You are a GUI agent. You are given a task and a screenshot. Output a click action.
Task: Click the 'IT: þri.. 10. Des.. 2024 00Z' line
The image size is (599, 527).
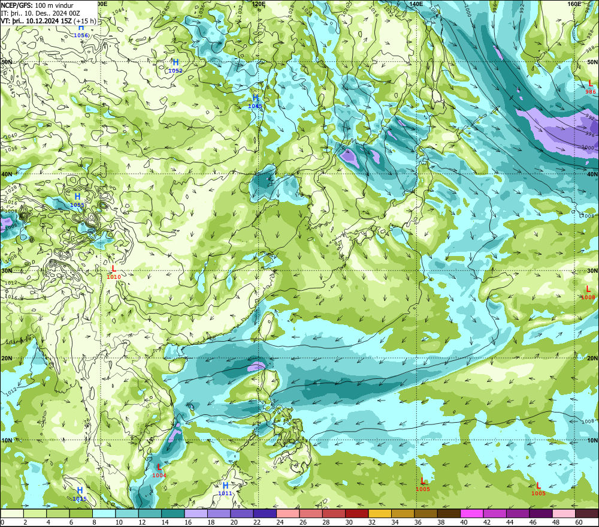40,13
